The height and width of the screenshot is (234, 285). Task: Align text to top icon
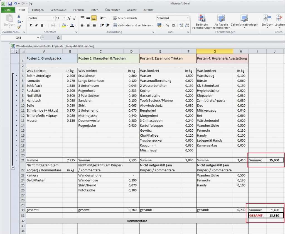coord(82,18)
